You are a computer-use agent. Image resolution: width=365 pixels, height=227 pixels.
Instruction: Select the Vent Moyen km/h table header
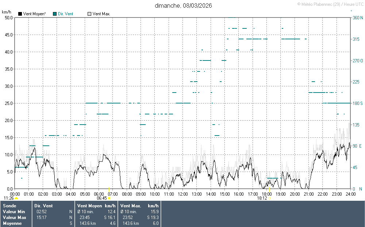[96, 206]
